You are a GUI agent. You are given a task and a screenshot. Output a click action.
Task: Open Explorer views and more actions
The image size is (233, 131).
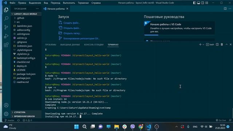click(37, 9)
